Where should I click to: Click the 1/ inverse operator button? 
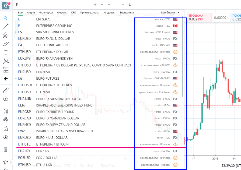tap(130, 5)
